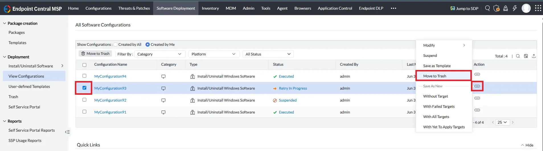543x151 pixels.
Task: Open action menu for MyConfiguration92 row
Action: point(477,98)
